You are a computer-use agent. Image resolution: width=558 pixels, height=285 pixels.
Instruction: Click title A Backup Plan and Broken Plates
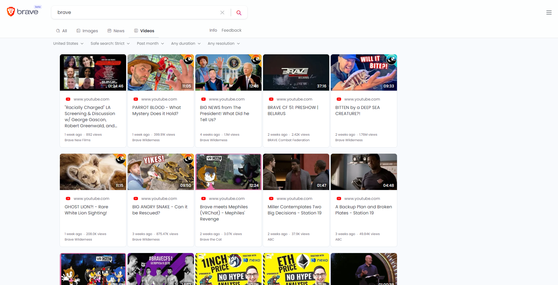[x=364, y=210]
